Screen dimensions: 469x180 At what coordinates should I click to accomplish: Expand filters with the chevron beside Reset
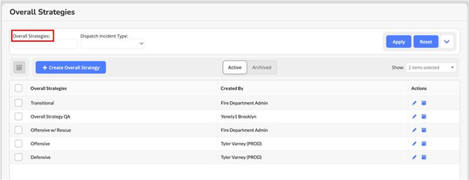446,41
